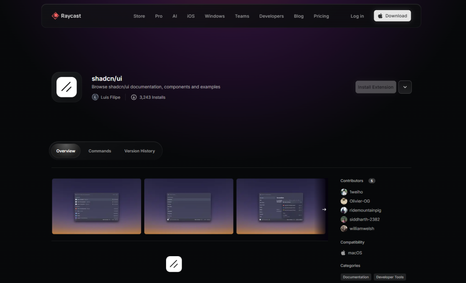This screenshot has height=283, width=466.
Task: Open the Windows nav item
Action: (215, 16)
